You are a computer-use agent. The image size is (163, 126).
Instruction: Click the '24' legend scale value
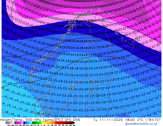[56, 125]
